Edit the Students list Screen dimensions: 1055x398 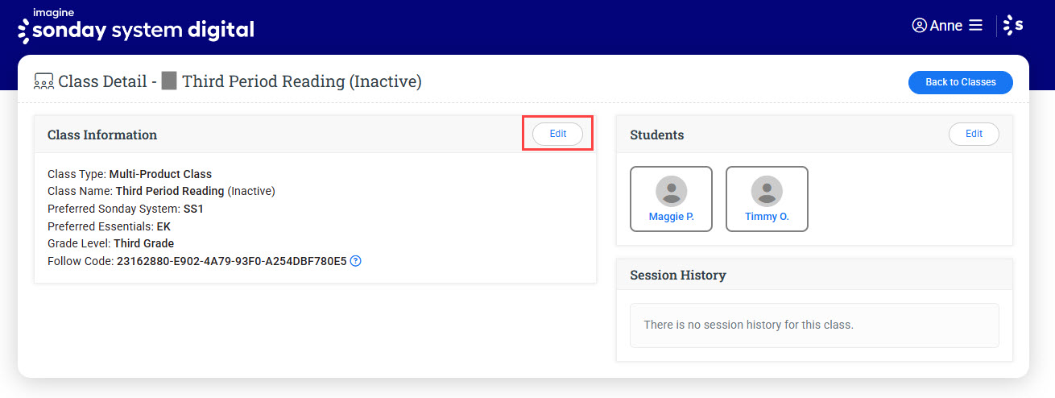pyautogui.click(x=974, y=135)
